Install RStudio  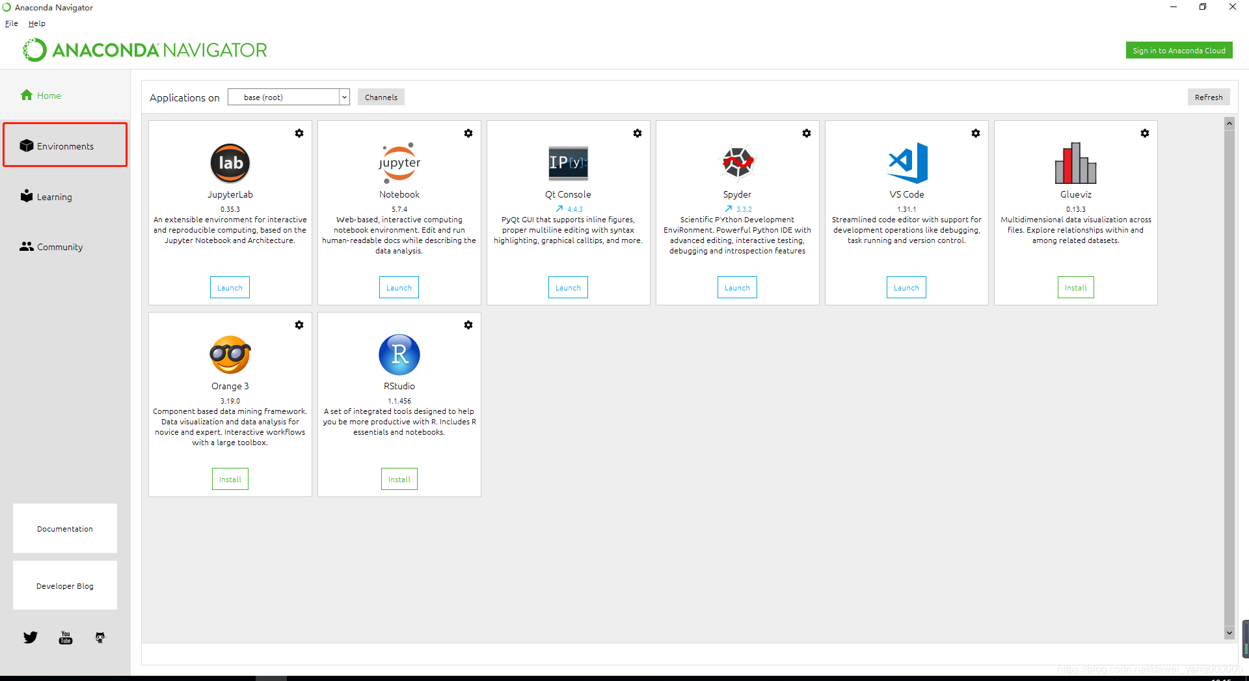(x=399, y=480)
